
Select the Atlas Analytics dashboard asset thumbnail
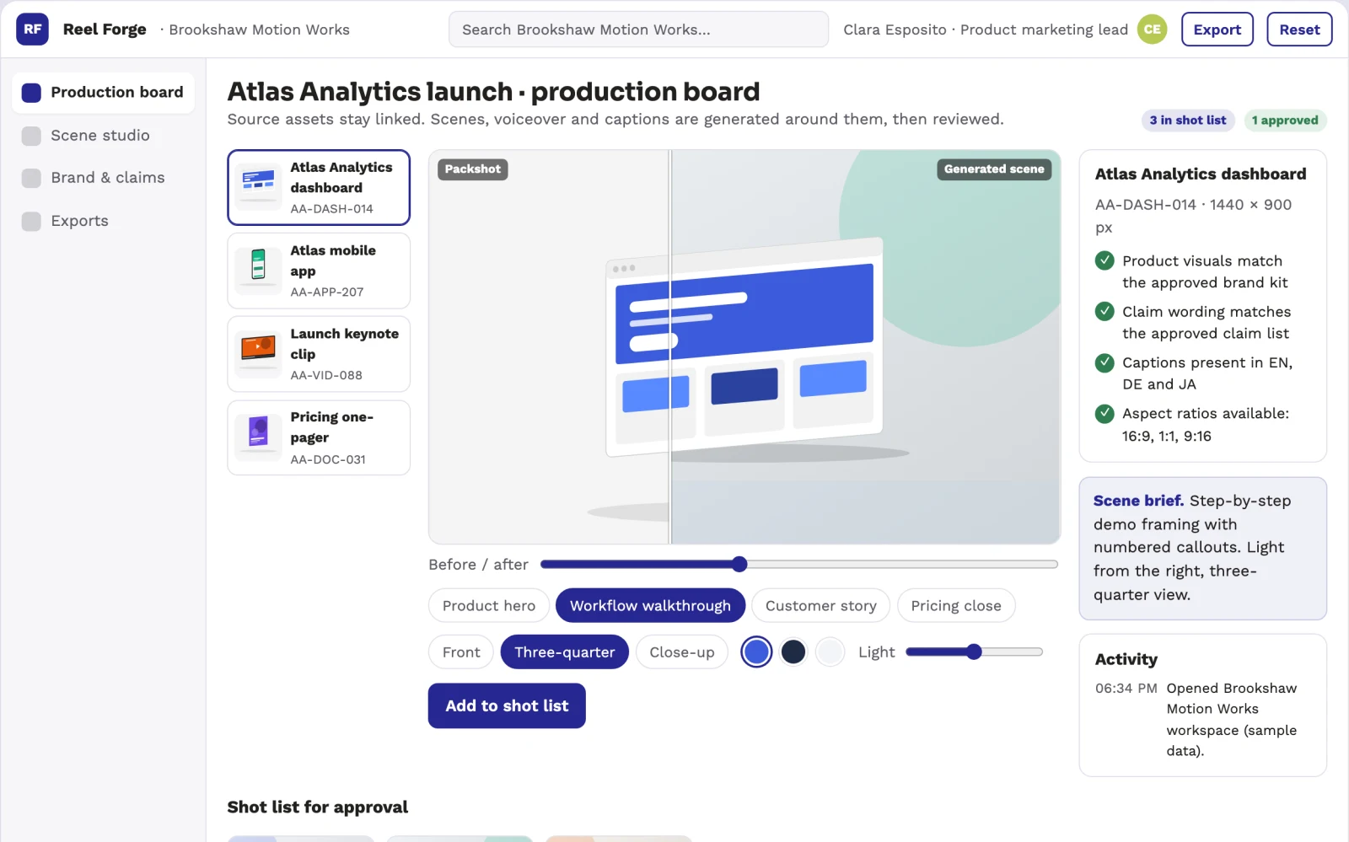pyautogui.click(x=258, y=187)
